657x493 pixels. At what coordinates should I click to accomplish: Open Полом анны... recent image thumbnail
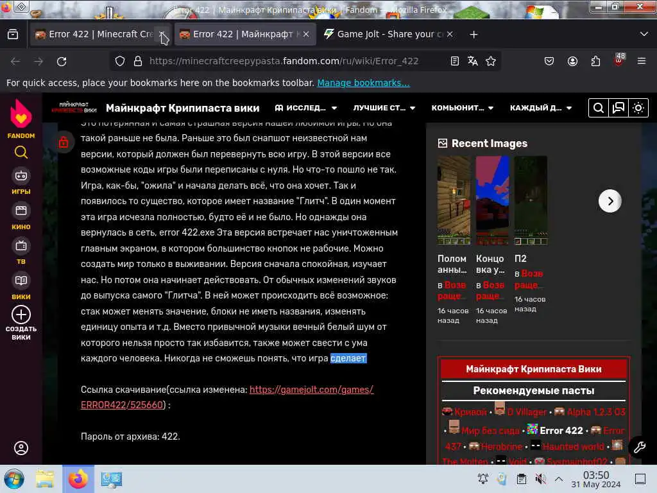click(x=454, y=200)
